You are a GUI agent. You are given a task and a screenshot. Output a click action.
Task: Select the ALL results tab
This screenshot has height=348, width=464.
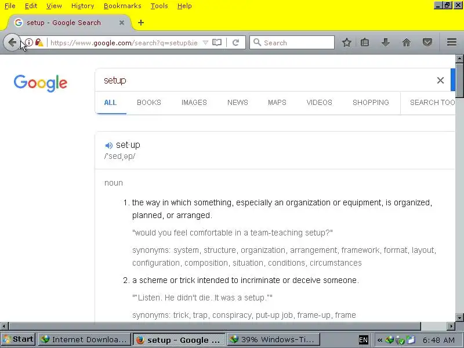[110, 103]
